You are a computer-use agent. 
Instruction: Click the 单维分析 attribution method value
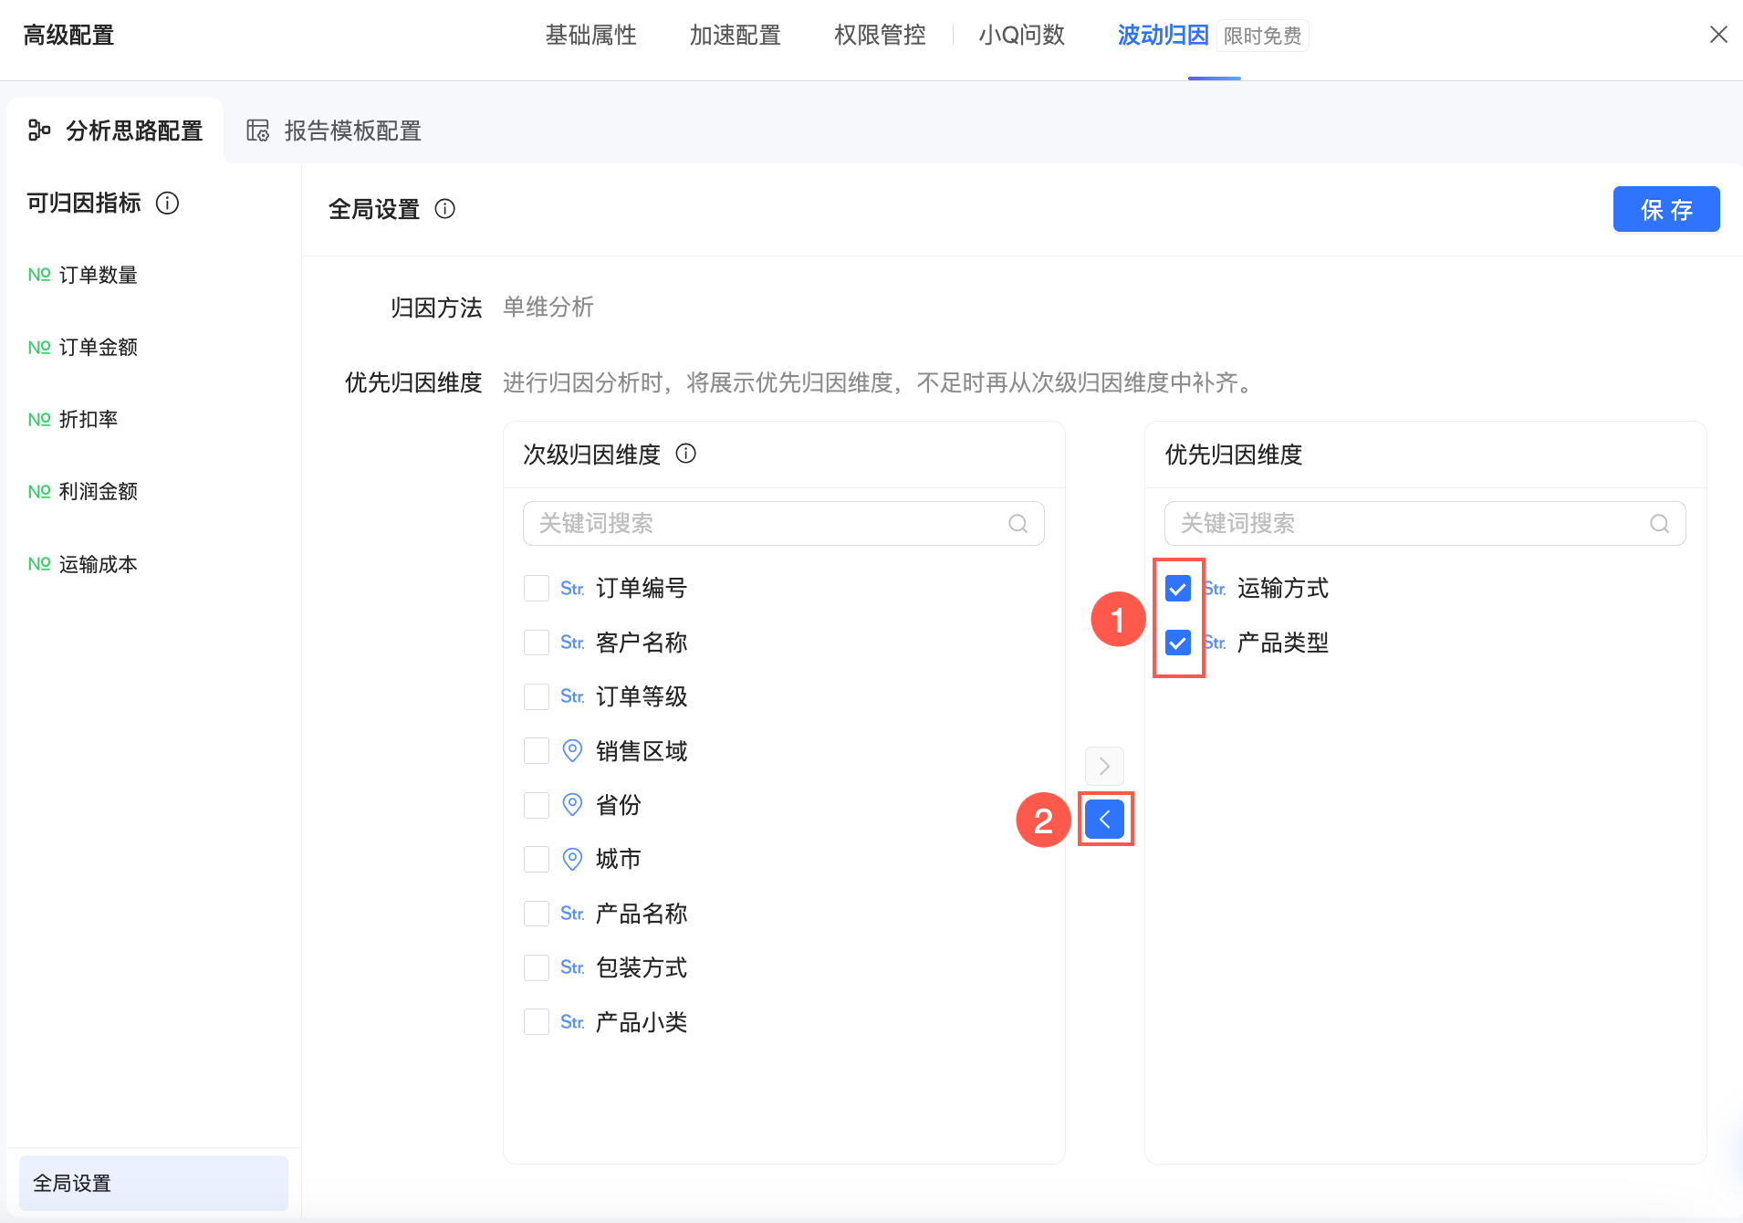[x=548, y=307]
